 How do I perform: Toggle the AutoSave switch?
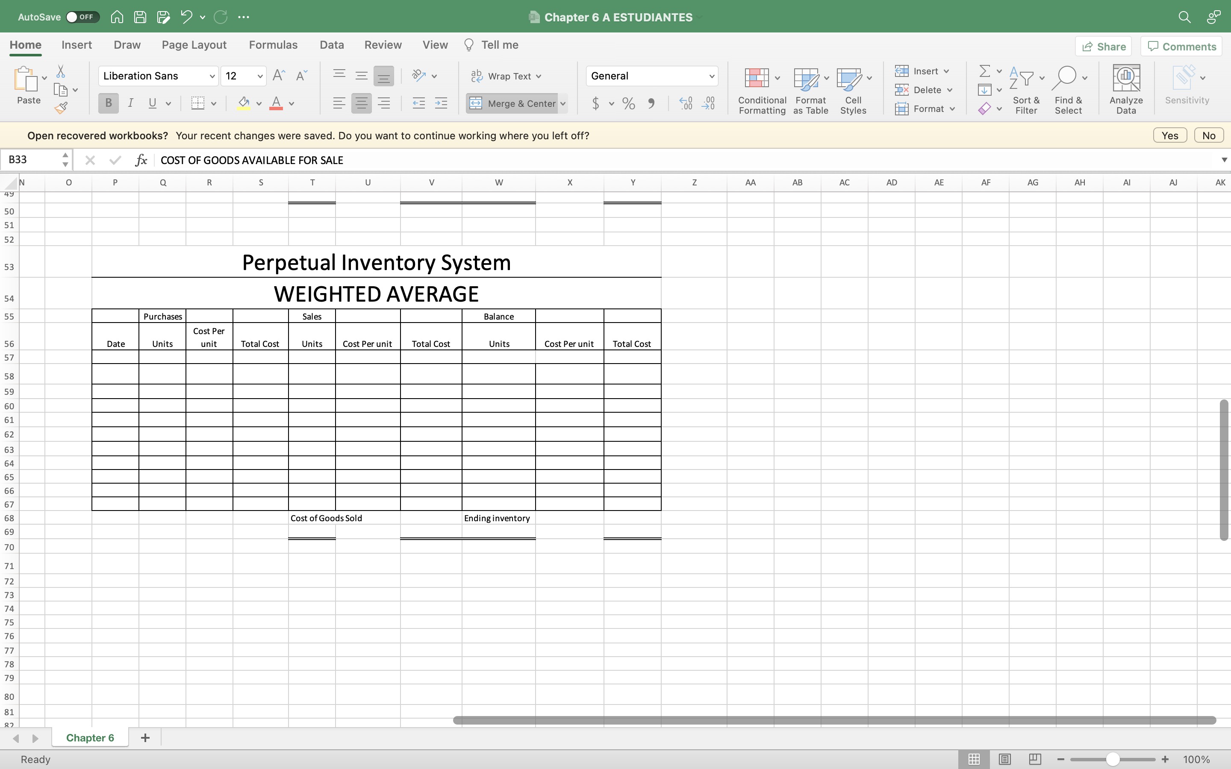pos(82,17)
